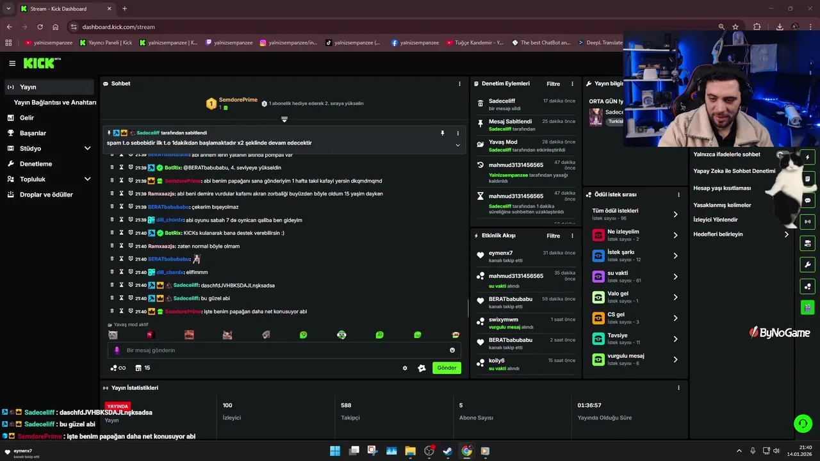Delete BotRix's message about 4. seviyeye yükseldin
Viewport: 820px width, 461px height.
point(112,168)
